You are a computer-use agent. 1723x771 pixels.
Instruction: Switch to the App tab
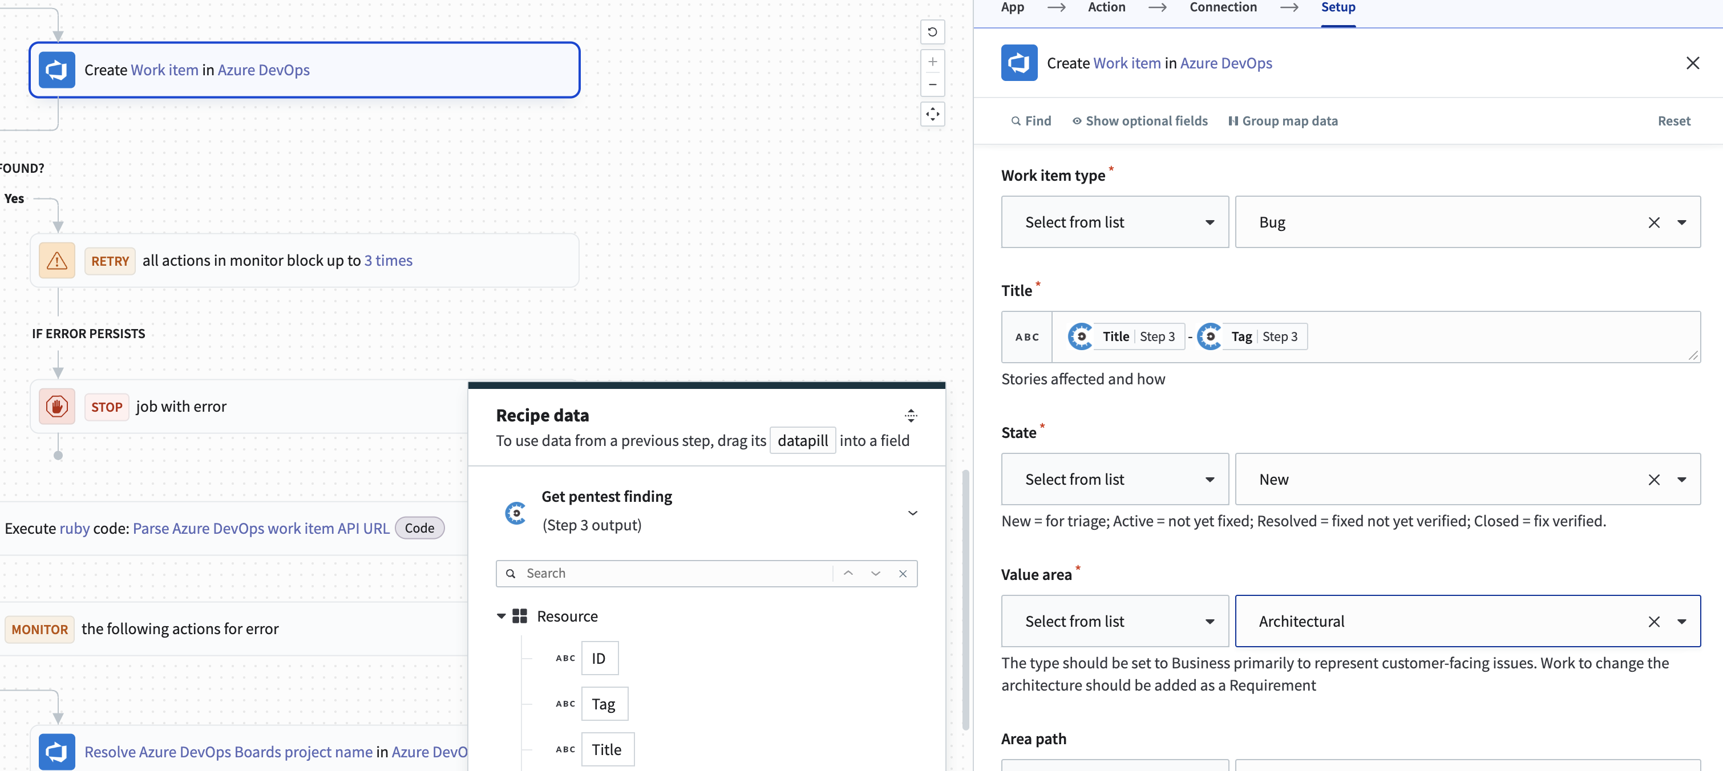tap(1013, 7)
